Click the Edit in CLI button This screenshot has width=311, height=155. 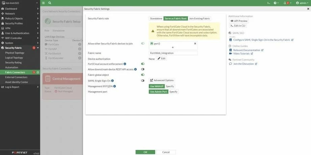238,26
